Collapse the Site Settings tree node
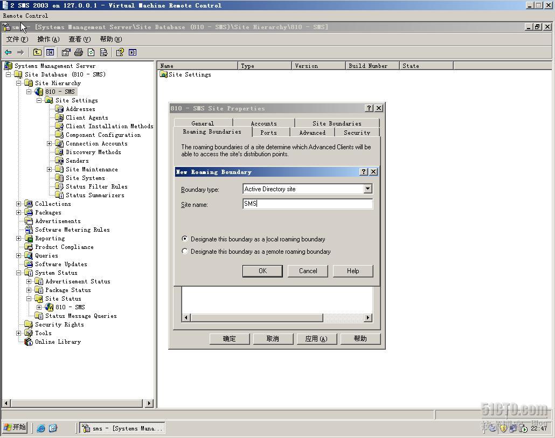This screenshot has height=438, width=555. 39,101
